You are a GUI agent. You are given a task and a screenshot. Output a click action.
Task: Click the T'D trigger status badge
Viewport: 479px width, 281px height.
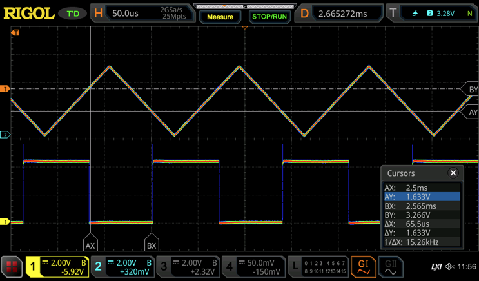click(x=72, y=13)
